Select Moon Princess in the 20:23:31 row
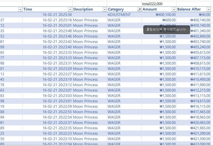 pyautogui.click(x=89, y=63)
